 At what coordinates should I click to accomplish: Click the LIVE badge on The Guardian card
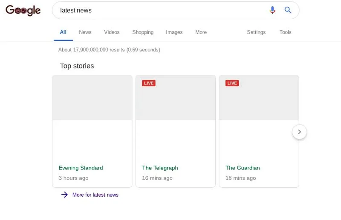pos(232,83)
